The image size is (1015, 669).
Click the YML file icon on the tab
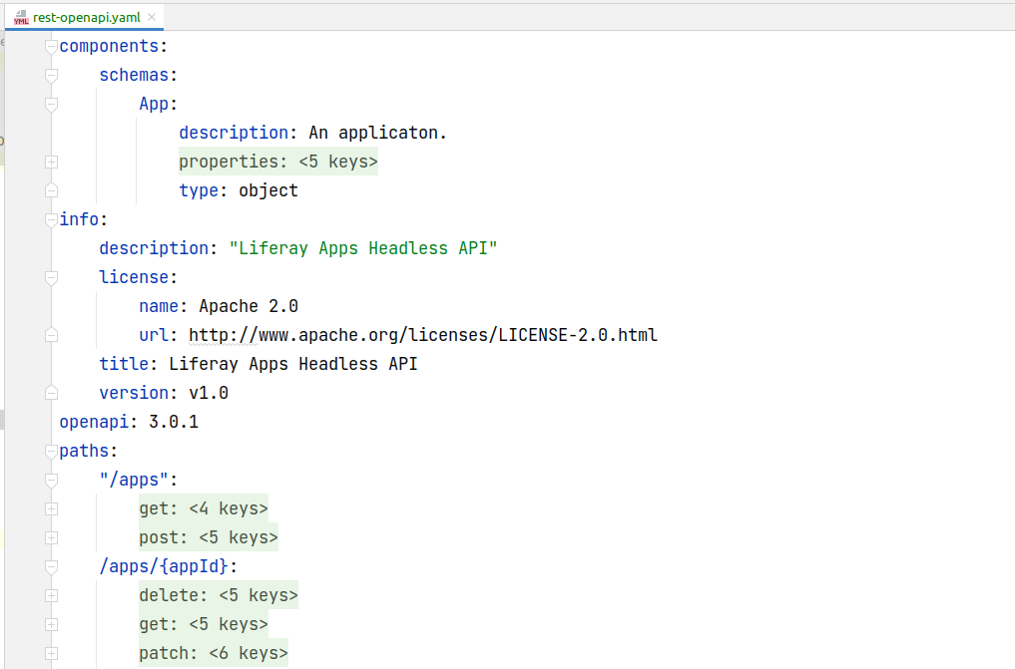pyautogui.click(x=21, y=18)
